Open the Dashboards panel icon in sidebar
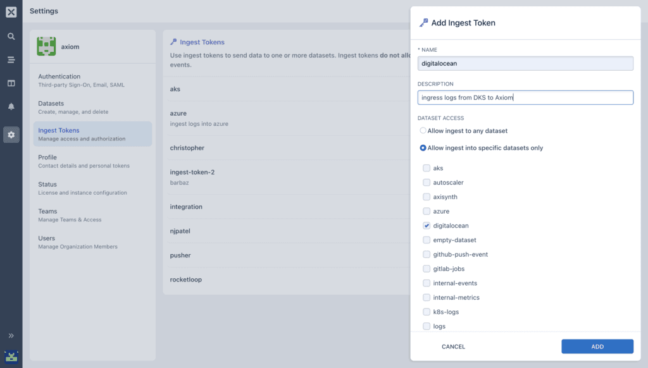648x368 pixels. click(10, 84)
